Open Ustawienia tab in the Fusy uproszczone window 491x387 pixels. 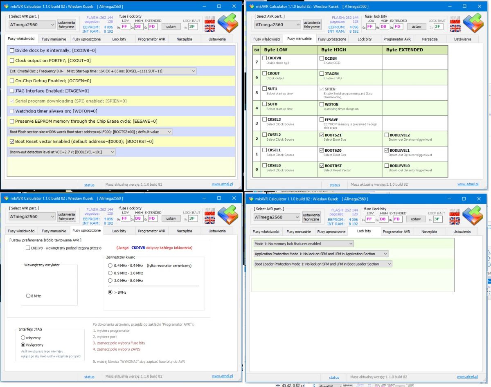pyautogui.click(x=217, y=231)
